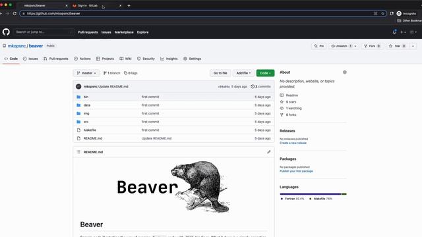The height and width of the screenshot is (237, 422).
Task: Expand the Star lists dropdown arrow
Action: (413, 46)
